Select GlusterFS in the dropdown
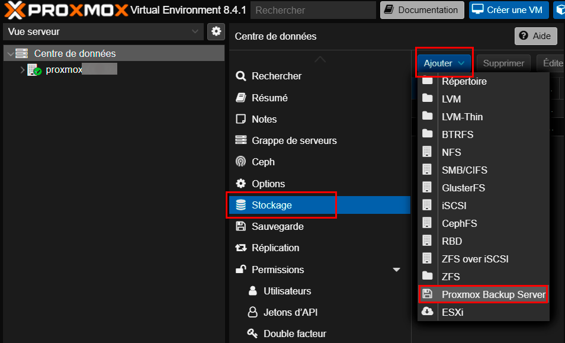Viewport: 565px width, 343px height. coord(483,188)
